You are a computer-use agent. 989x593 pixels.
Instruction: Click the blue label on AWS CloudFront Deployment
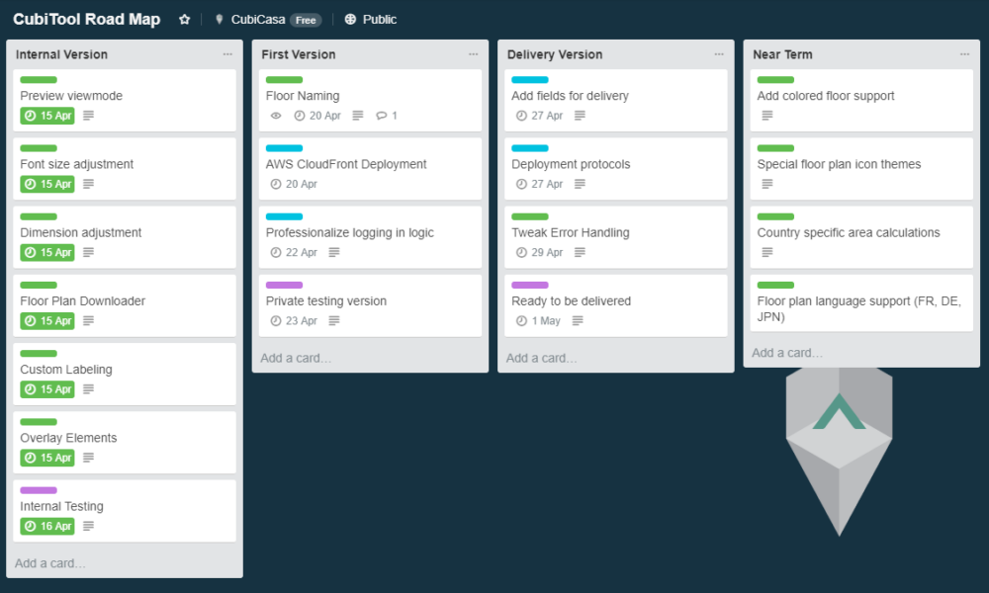(285, 148)
